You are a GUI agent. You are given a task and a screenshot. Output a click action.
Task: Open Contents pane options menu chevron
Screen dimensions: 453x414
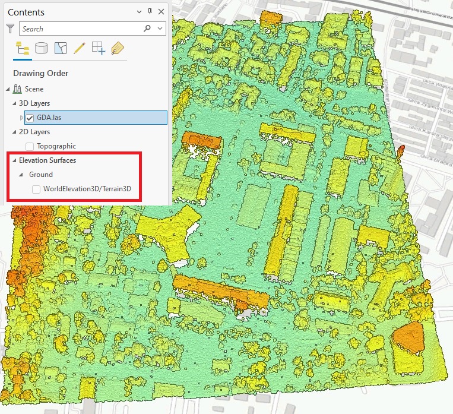[139, 11]
